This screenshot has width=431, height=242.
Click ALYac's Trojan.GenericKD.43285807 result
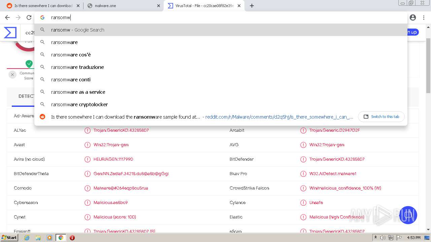coord(121,130)
